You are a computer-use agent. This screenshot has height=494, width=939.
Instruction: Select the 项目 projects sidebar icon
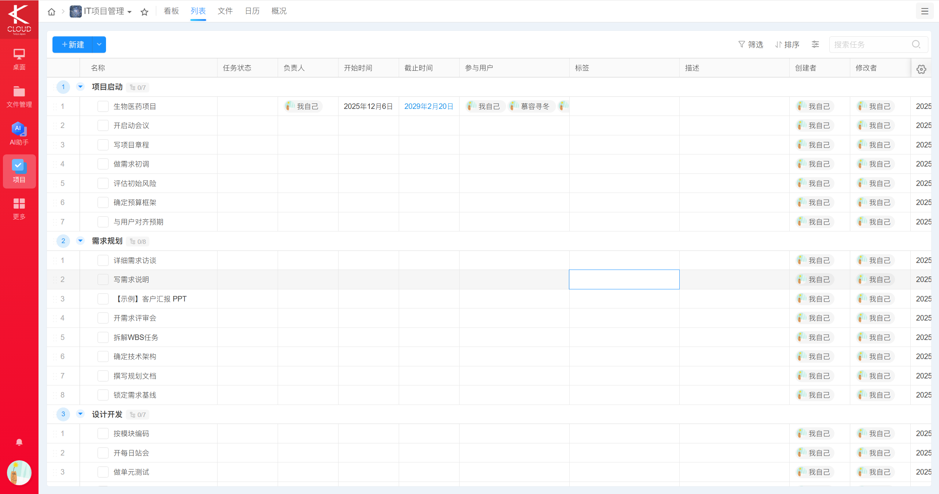pos(19,171)
